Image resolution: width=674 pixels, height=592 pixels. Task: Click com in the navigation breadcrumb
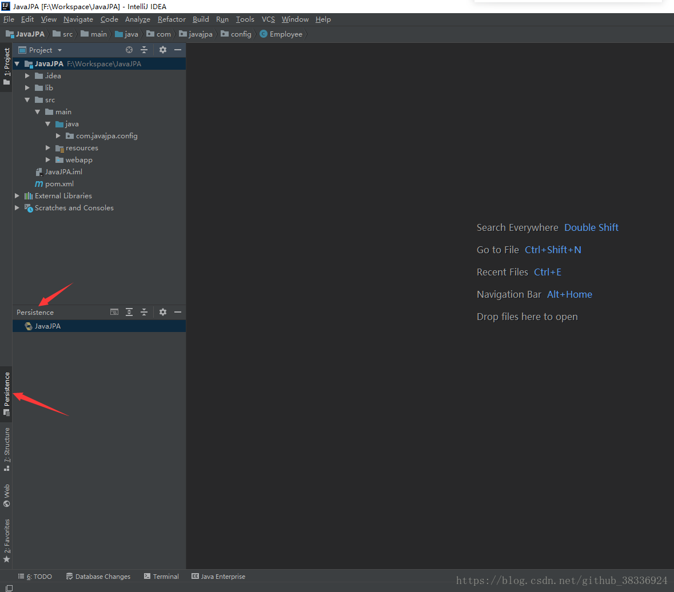coord(158,34)
